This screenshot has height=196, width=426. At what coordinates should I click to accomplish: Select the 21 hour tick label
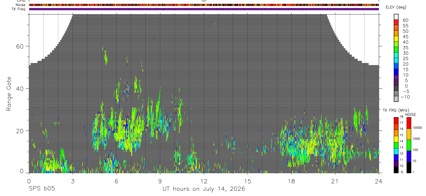click(335, 181)
